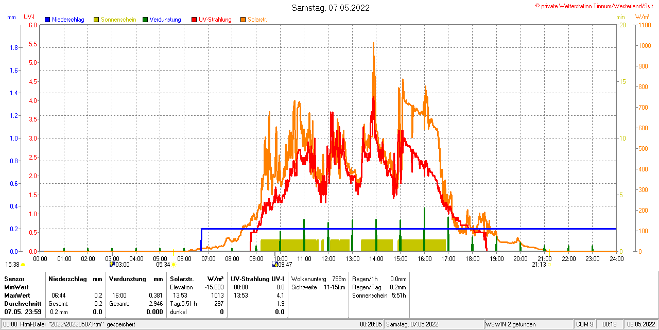Click the UV maximum value 4.1
Viewport: 659px width, 330px height.
pos(280,296)
